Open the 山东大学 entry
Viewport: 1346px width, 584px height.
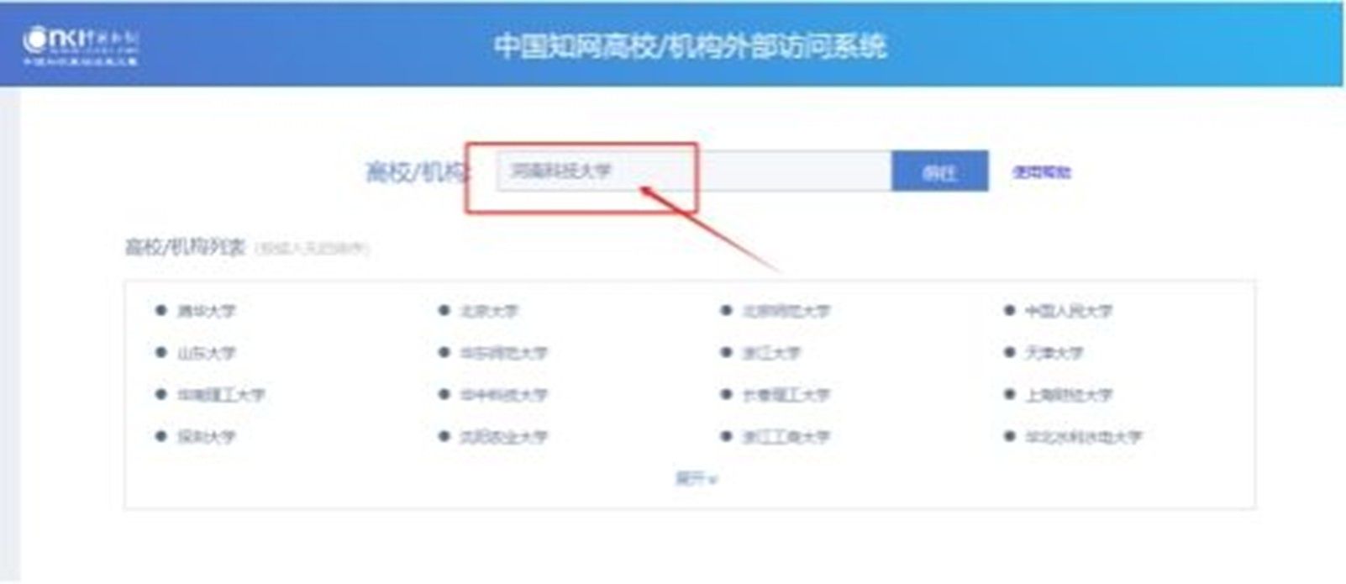[x=206, y=353]
